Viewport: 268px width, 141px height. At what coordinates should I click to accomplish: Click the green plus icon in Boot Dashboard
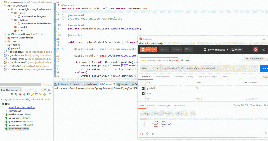tap(44, 94)
